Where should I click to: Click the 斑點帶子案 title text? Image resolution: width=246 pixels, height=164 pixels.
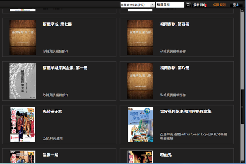tap(52, 111)
